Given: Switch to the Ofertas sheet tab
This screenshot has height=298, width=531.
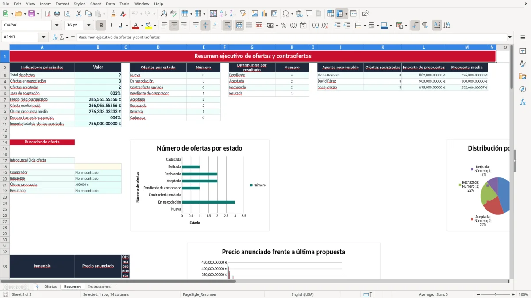Looking at the screenshot, I should 50,287.
